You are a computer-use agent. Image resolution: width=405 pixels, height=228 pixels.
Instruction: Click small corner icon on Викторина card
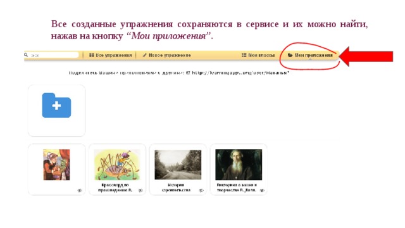point(262,191)
